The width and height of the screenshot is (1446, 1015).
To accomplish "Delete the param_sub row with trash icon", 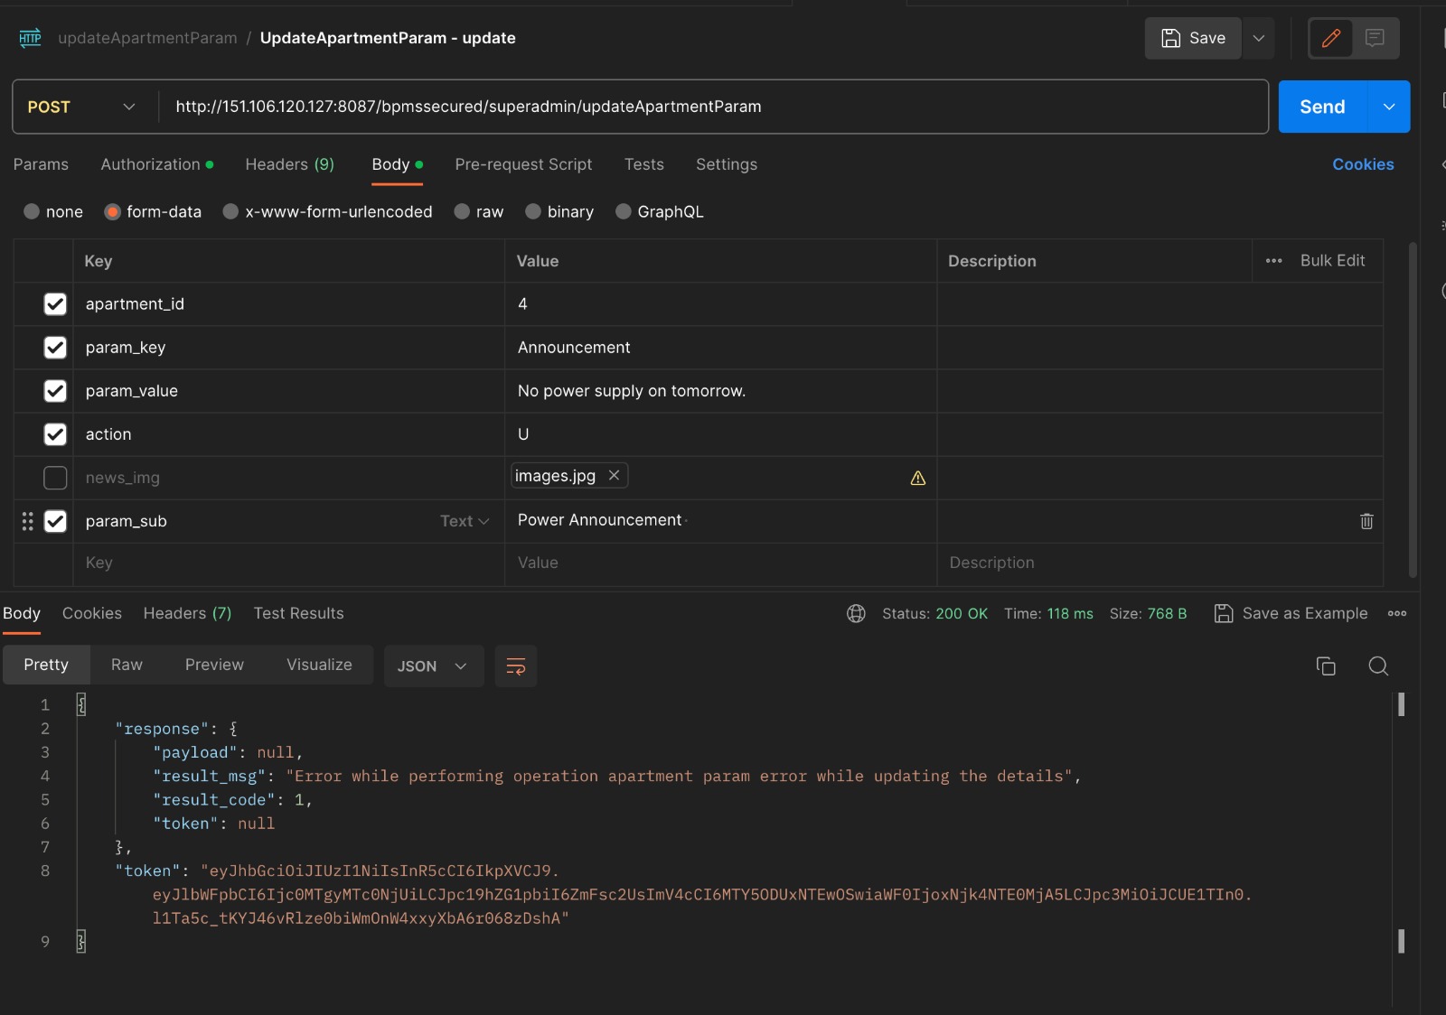I will click(x=1366, y=521).
